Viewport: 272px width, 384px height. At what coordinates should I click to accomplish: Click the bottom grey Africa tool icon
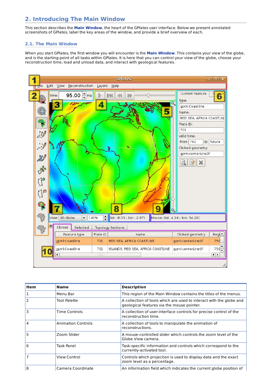click(42, 229)
